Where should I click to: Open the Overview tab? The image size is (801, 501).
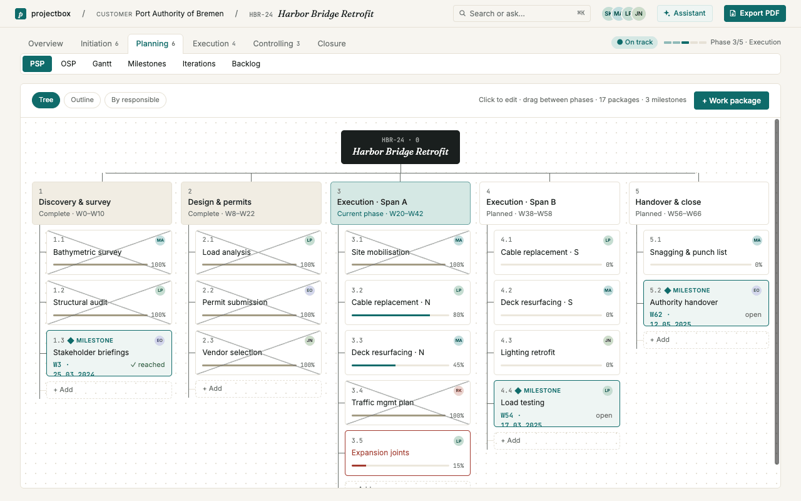tap(46, 44)
